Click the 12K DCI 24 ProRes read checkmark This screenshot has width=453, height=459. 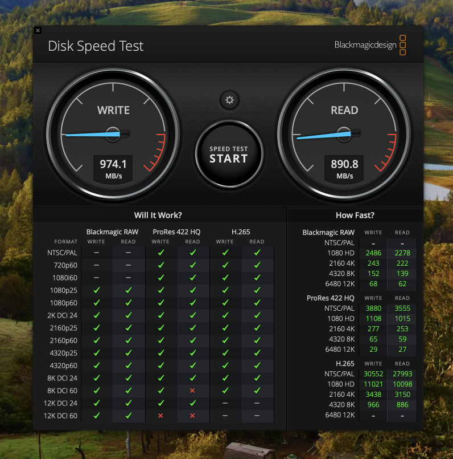(x=192, y=403)
